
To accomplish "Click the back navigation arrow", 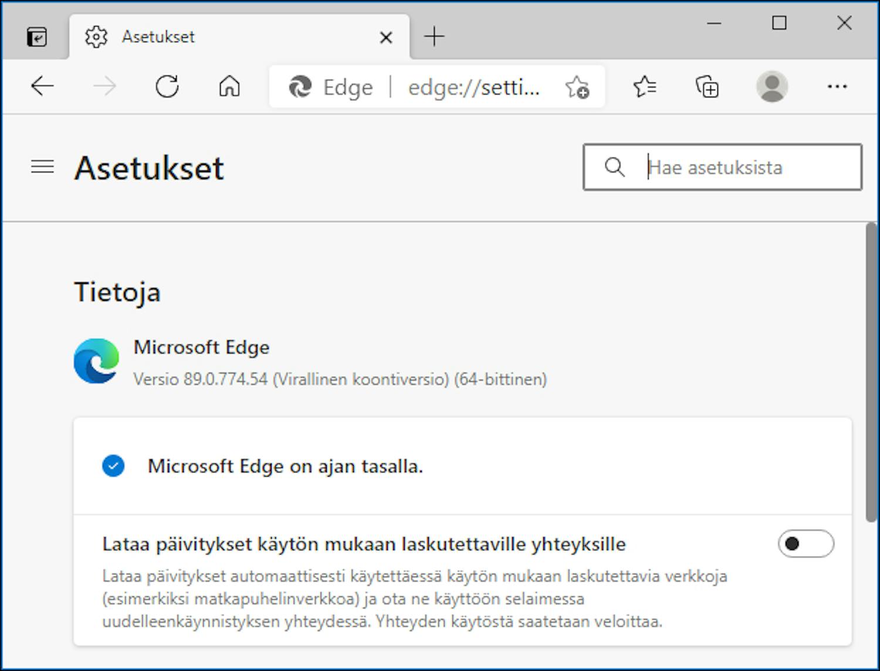I will pos(42,86).
